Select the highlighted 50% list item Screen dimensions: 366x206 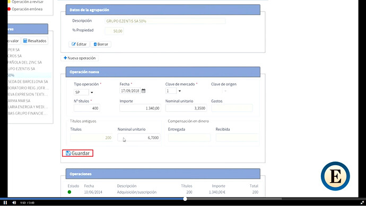click(x=29, y=75)
